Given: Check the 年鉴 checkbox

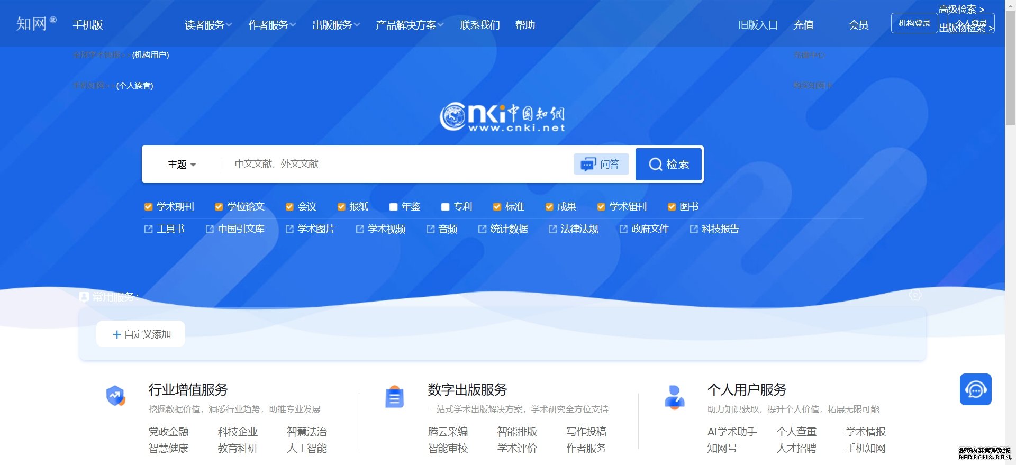Looking at the screenshot, I should click(x=393, y=207).
